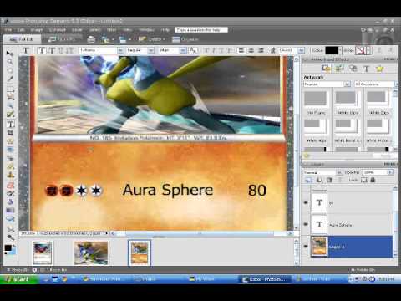The image size is (401, 301).
Task: Choose Horizontal Type tool in options bar
Action: 42,50
